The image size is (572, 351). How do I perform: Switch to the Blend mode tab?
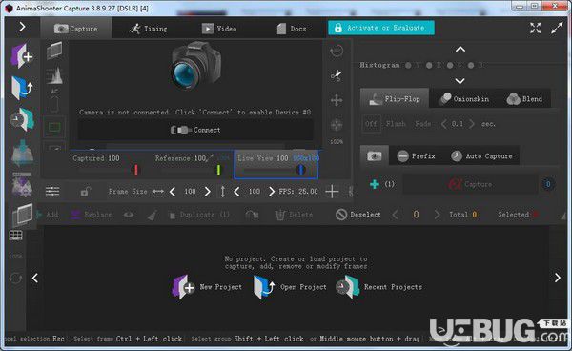click(524, 99)
